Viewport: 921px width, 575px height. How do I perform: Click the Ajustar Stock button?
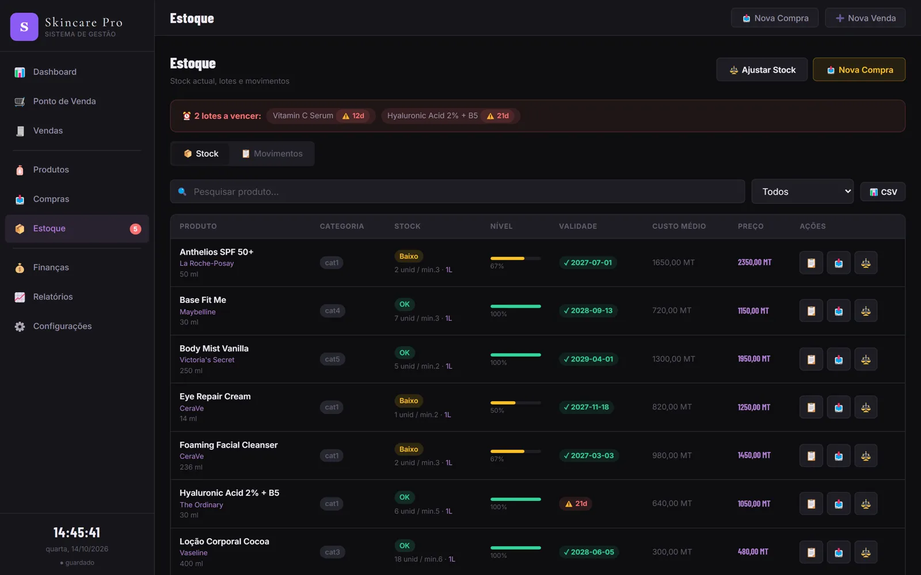762,70
